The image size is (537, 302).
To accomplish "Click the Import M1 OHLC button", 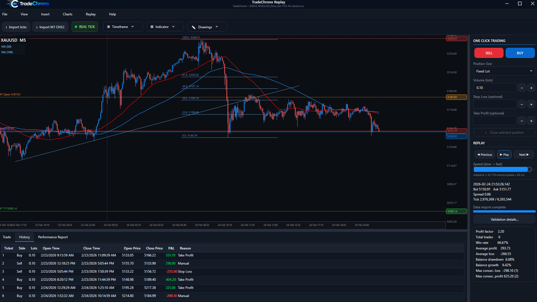I will pos(50,27).
